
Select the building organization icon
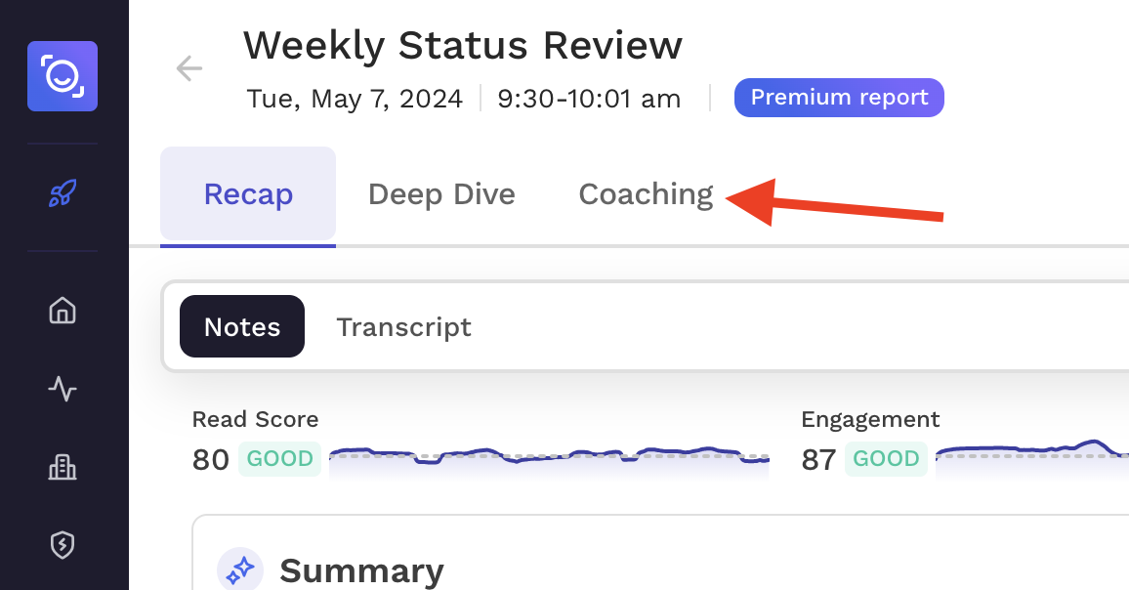[63, 467]
